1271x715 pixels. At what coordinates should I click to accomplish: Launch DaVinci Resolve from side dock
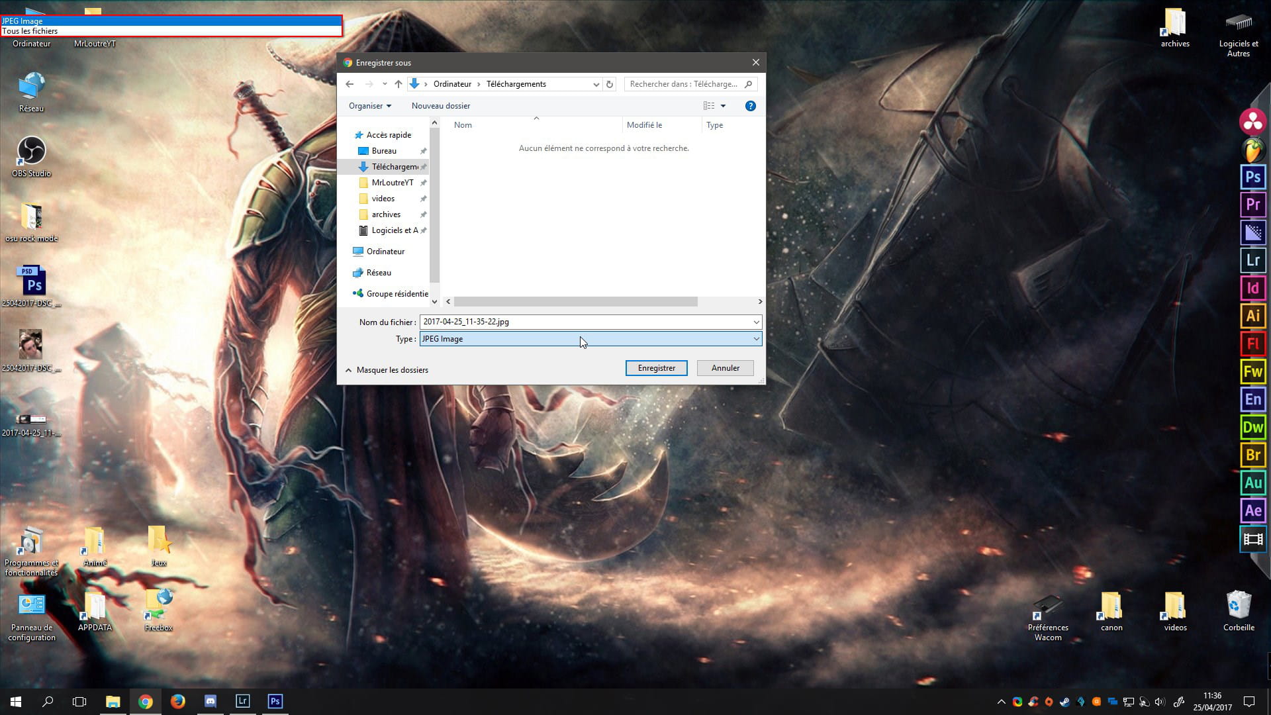click(1252, 122)
